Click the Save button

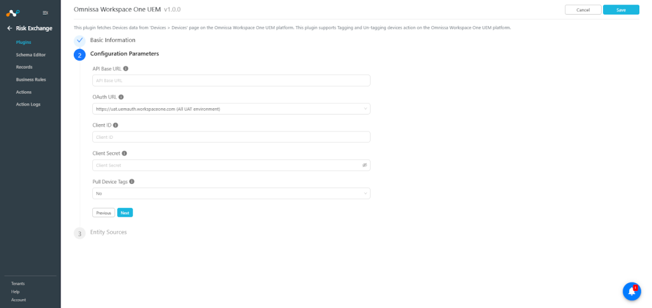(x=621, y=10)
